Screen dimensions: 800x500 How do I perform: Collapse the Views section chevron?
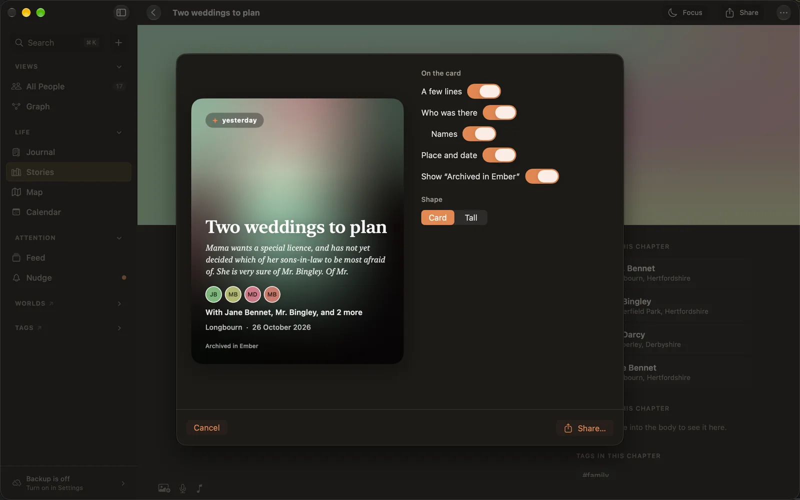click(119, 66)
